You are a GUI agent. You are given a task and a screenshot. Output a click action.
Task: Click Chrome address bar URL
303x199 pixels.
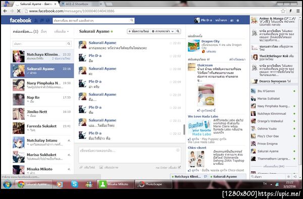pyautogui.click(x=72, y=11)
